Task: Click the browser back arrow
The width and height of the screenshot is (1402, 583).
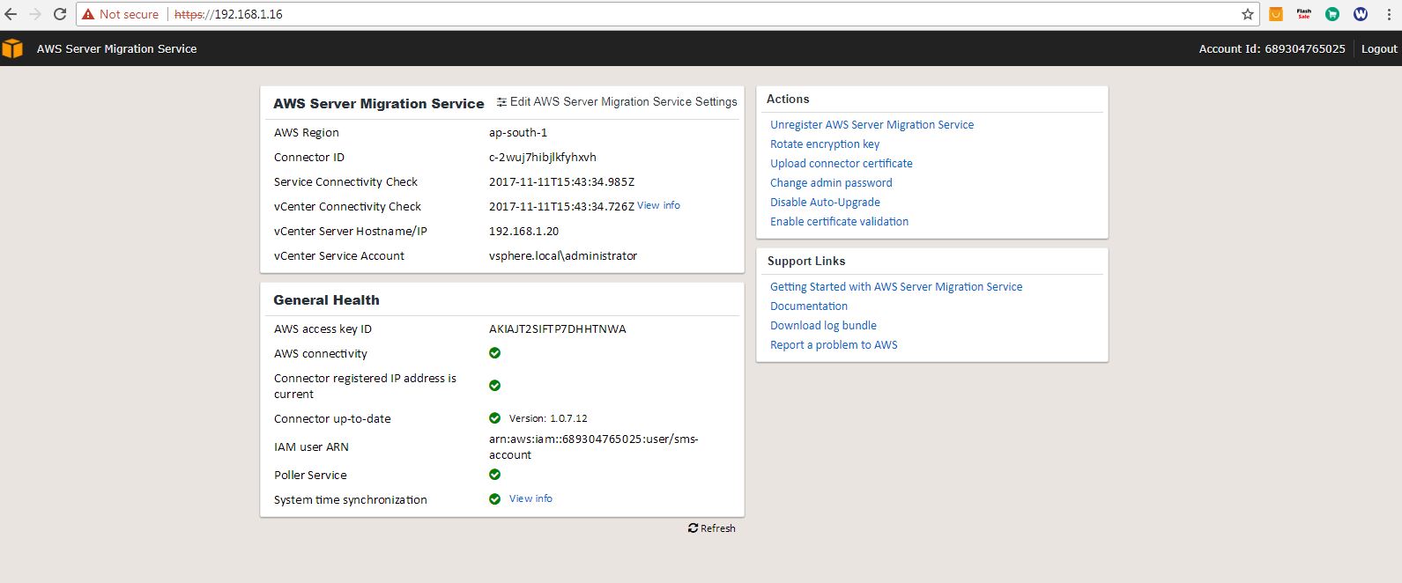Action: tap(11, 14)
